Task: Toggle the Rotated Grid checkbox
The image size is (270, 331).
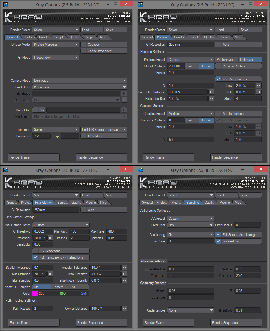Action: 218,241
